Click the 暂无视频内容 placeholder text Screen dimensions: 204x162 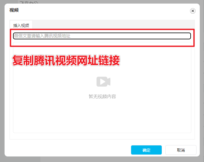(102, 96)
